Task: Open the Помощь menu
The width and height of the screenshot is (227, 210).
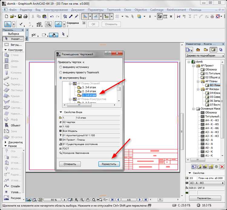Action: [195, 10]
